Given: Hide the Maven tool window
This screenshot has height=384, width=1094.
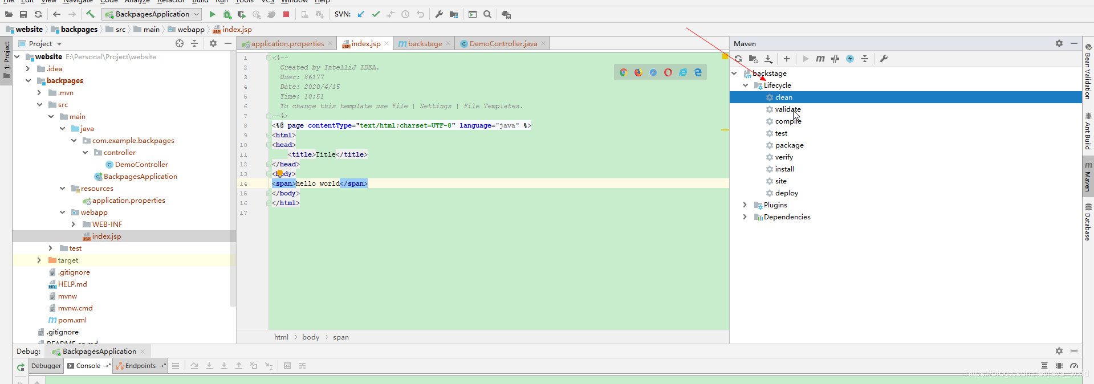Looking at the screenshot, I should click(1074, 43).
